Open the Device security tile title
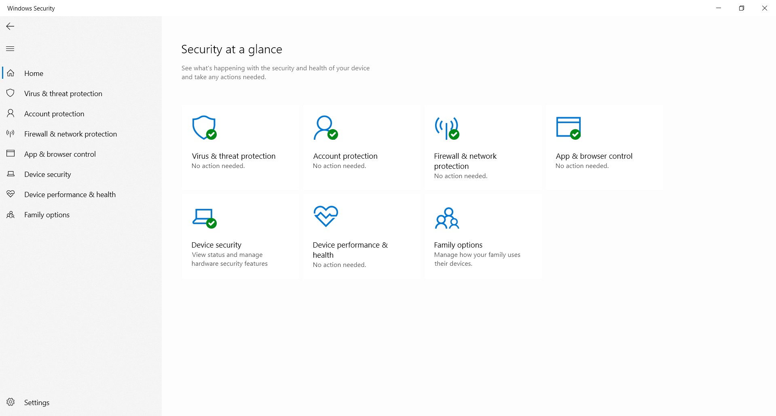The image size is (776, 416). coord(216,245)
